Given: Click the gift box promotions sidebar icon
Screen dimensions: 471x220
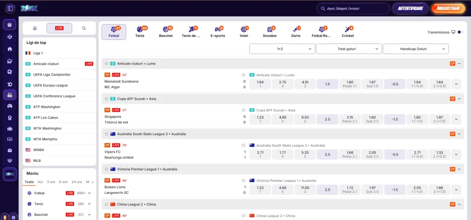Looking at the screenshot, I should click(10, 25).
